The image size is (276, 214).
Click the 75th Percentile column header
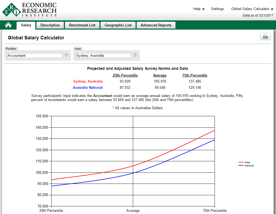tap(195, 75)
